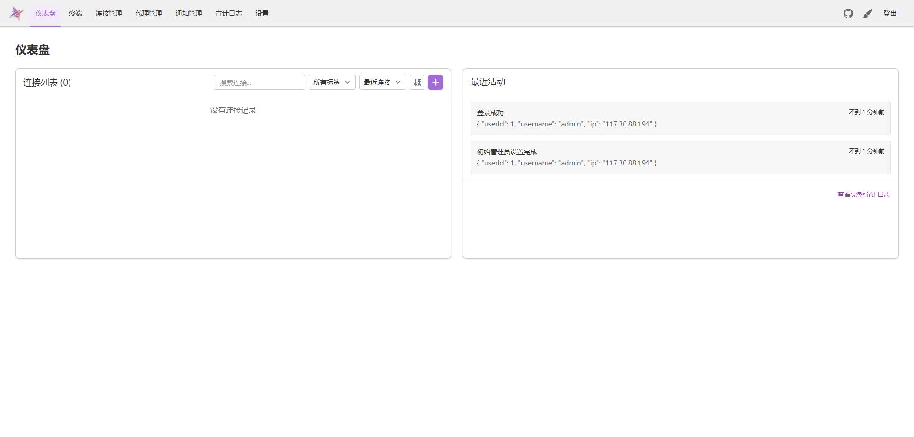Switch to 代理管理 page
This screenshot has width=914, height=437.
[149, 13]
